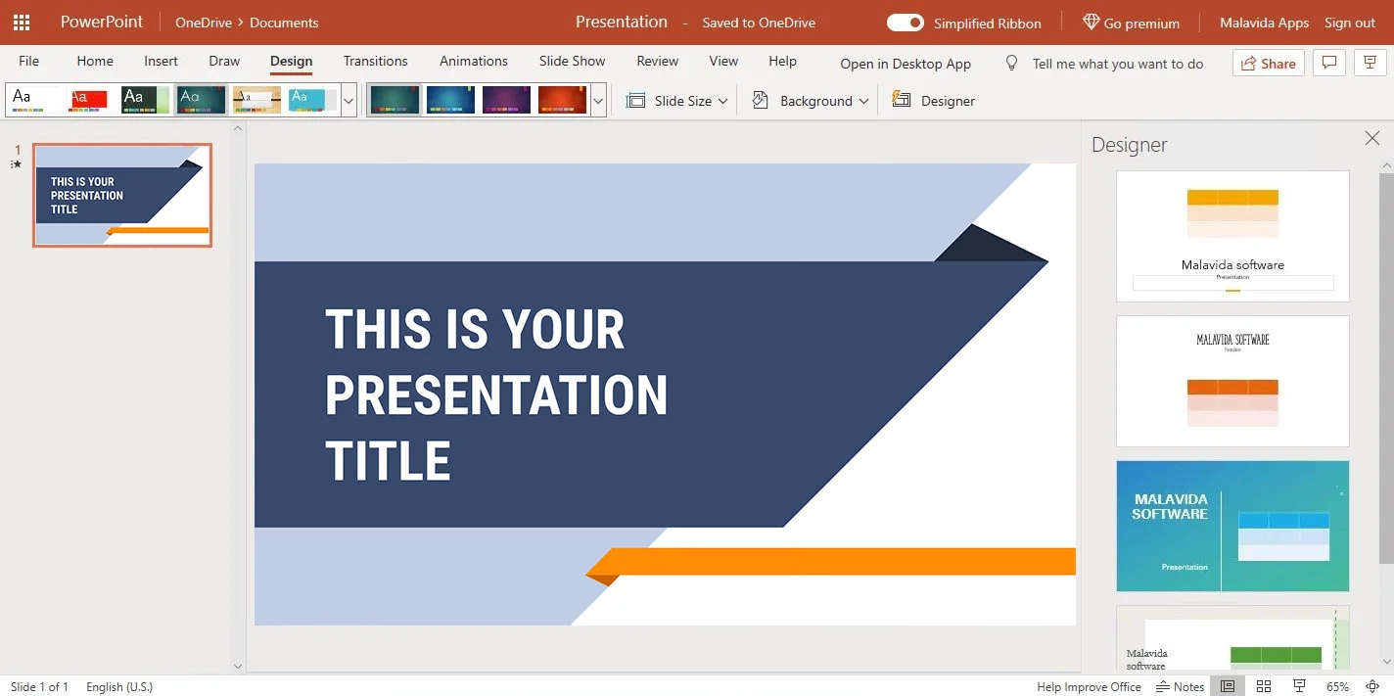Image resolution: width=1394 pixels, height=696 pixels.
Task: Close the Designer pane
Action: [x=1372, y=139]
